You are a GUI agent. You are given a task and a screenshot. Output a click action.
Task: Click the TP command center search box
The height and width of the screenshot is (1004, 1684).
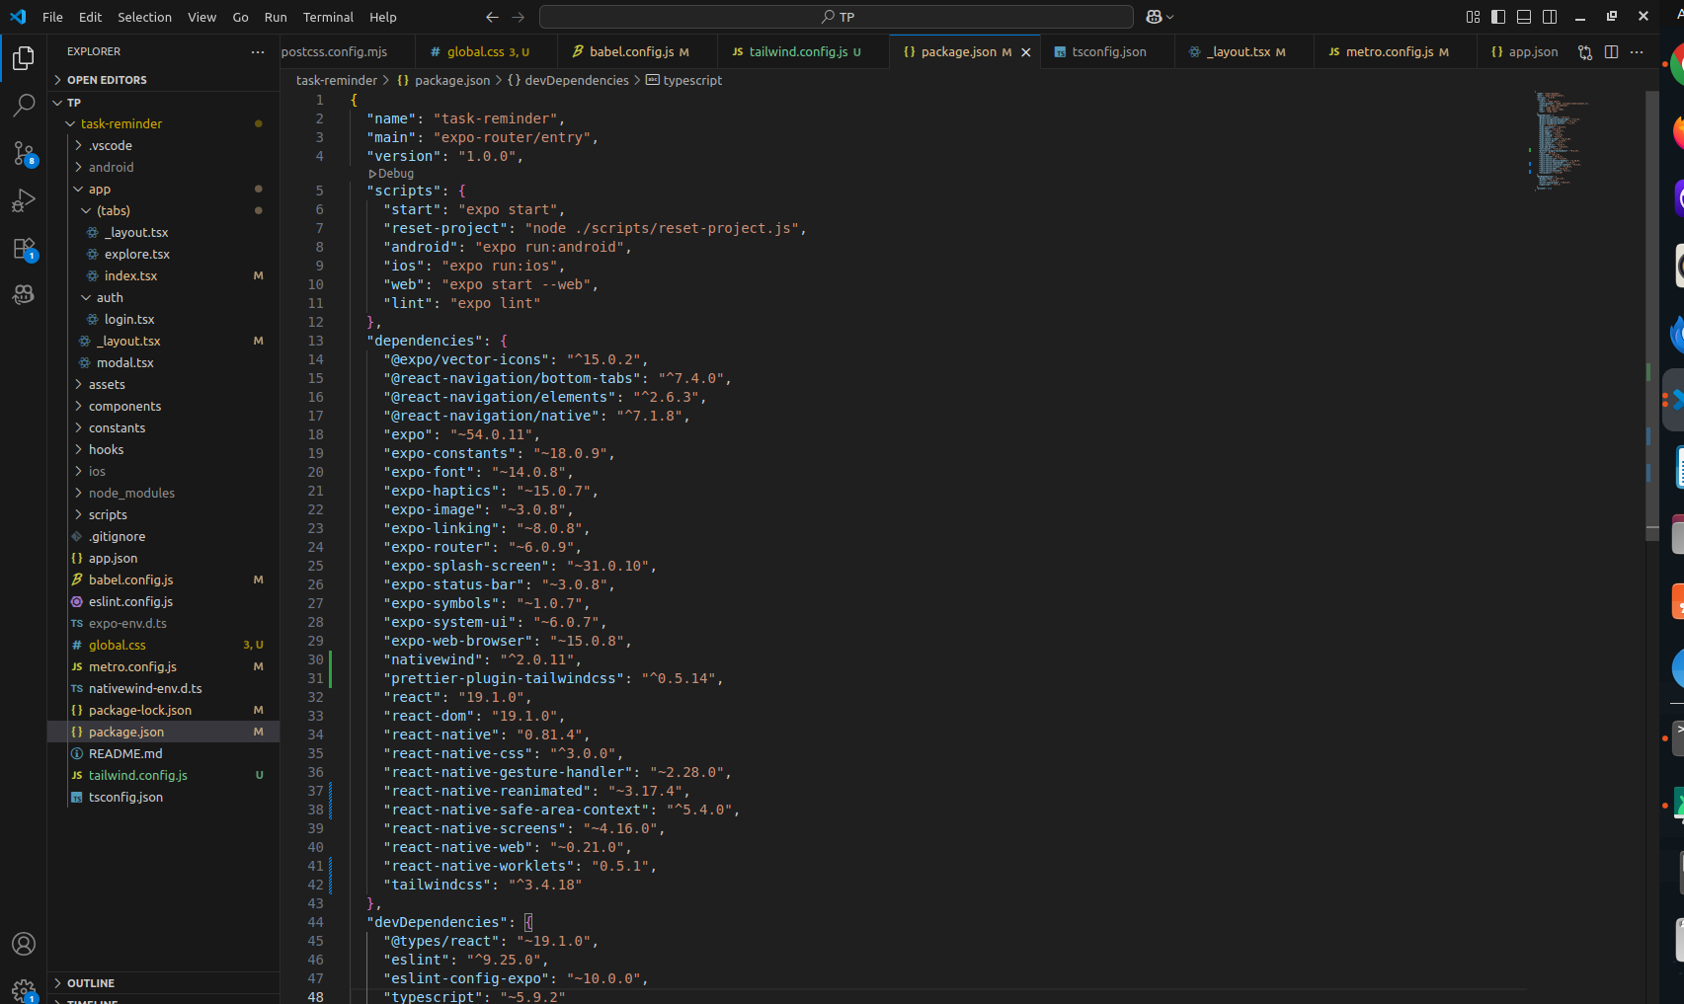click(x=837, y=17)
